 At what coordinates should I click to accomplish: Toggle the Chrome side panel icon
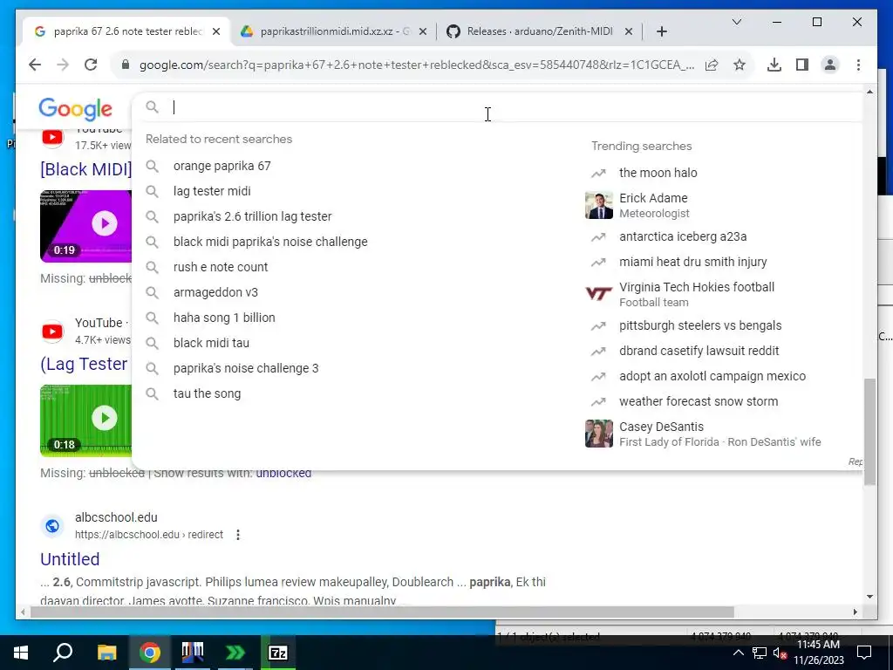click(802, 65)
